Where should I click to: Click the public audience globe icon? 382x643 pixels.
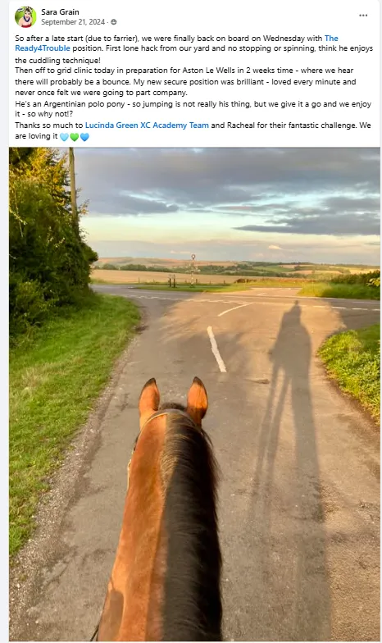click(113, 22)
